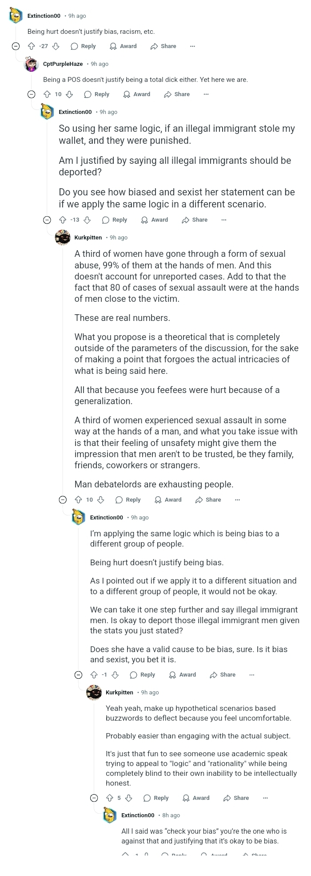Reply to Kurkpitten's comment with score 10
Viewport: 311px width, 876px height.
[128, 500]
